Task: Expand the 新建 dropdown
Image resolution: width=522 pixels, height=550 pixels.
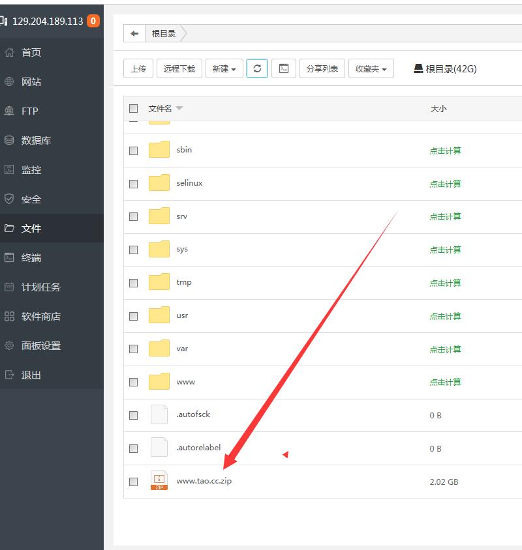Action: tap(224, 68)
